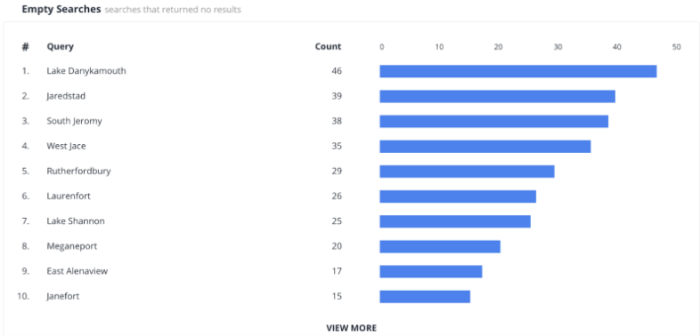Open the Meganeport query
This screenshot has width=700, height=336.
point(72,246)
